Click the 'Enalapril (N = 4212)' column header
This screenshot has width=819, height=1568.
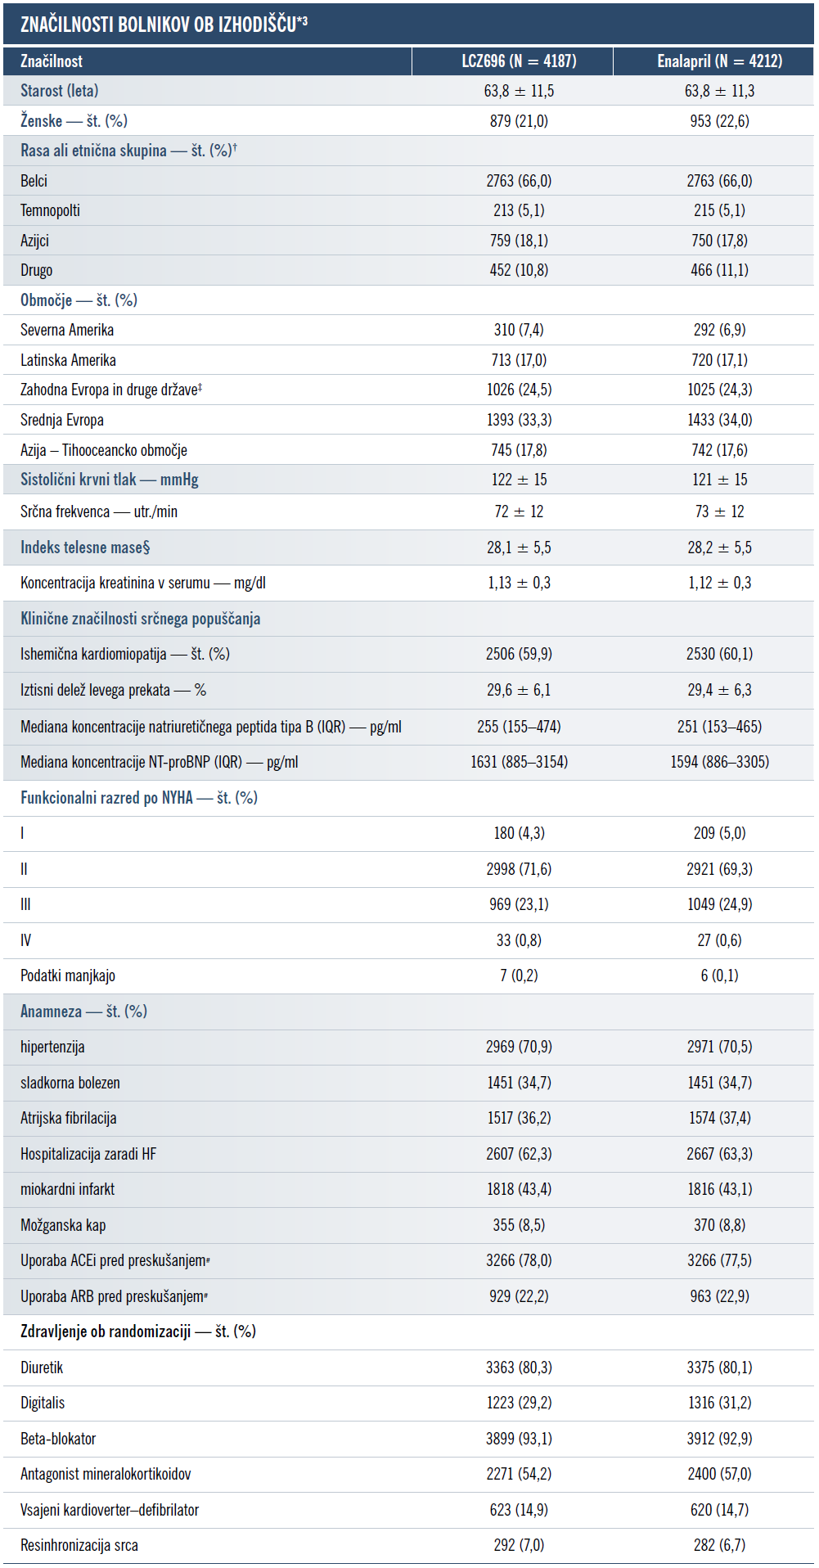719,61
